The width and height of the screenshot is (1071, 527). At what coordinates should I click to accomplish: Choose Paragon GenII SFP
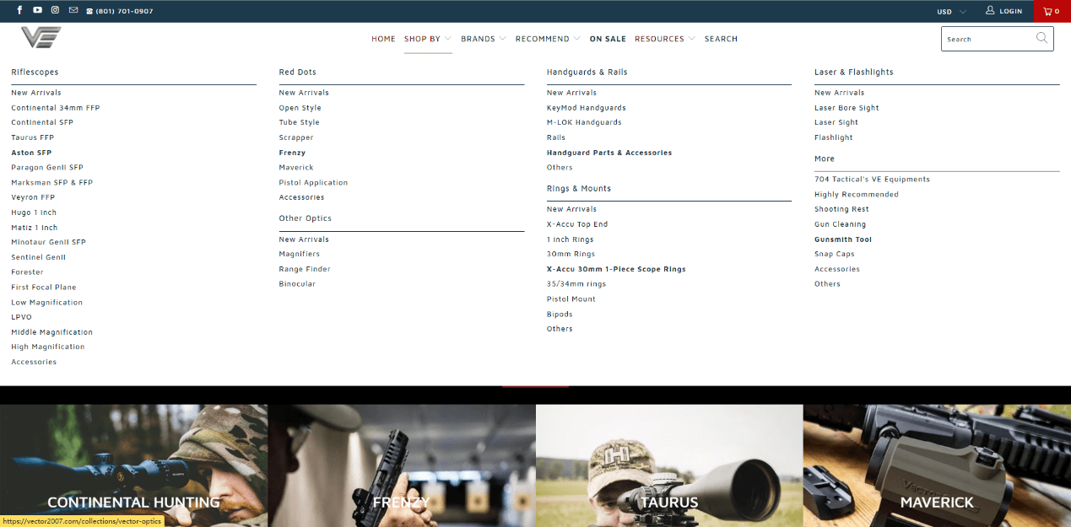pyautogui.click(x=47, y=168)
